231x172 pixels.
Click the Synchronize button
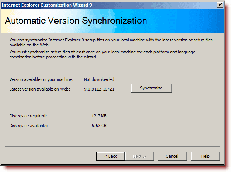[x=151, y=88]
